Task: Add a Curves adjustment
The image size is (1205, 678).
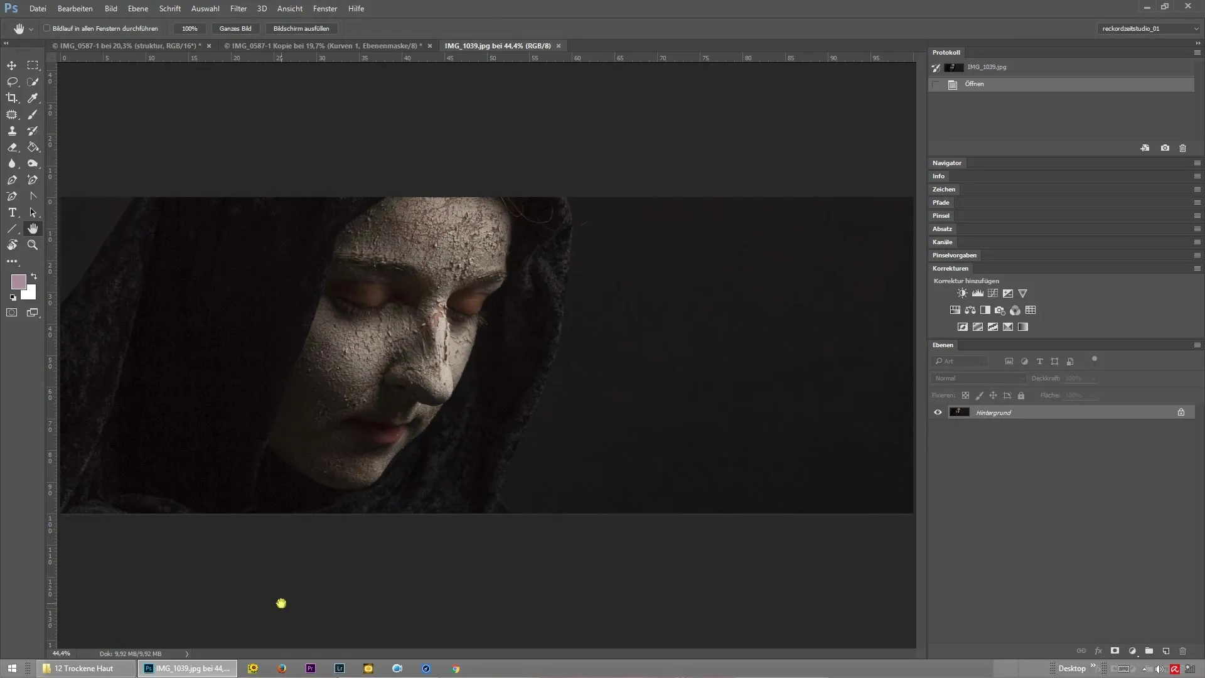Action: click(x=992, y=293)
